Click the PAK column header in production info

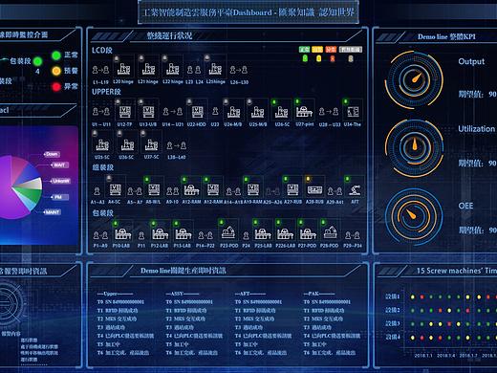[x=319, y=294]
